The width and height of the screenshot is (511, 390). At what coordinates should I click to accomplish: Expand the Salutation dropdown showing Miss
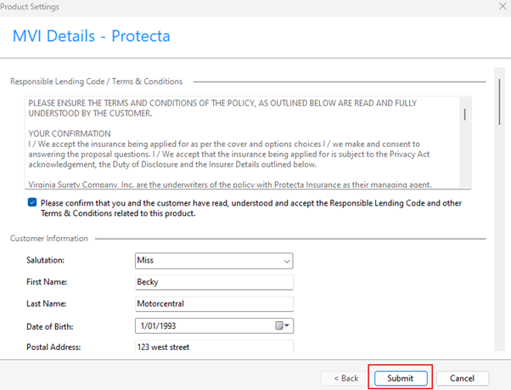[x=287, y=261]
